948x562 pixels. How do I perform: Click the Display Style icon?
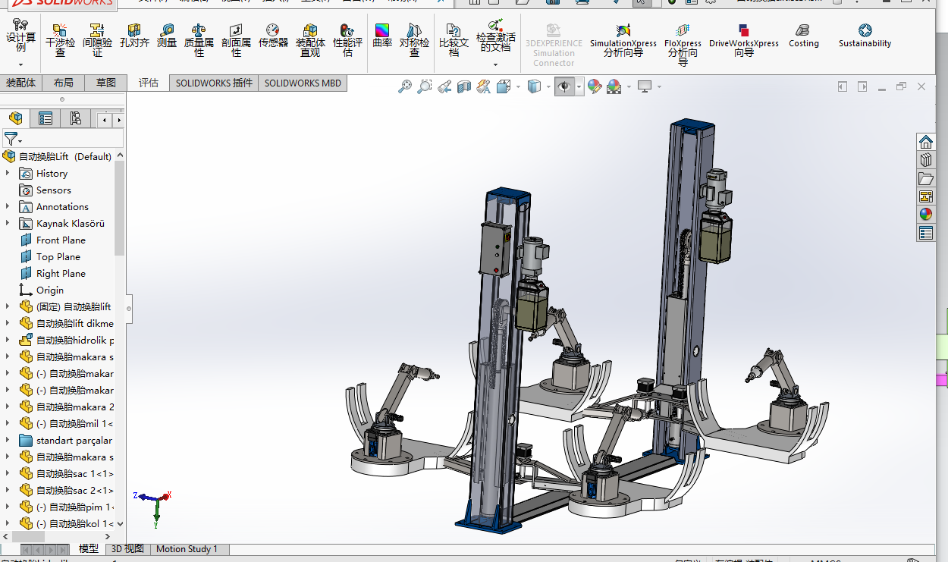coord(534,87)
